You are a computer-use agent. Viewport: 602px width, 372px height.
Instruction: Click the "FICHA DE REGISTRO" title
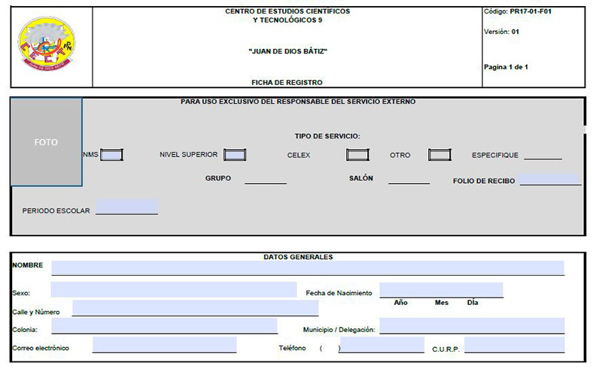coord(287,82)
